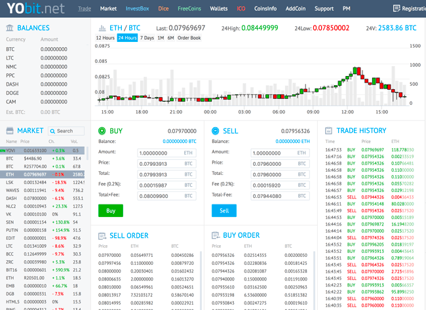Select the PUTIN market row
The image size is (426, 310).
43,230
